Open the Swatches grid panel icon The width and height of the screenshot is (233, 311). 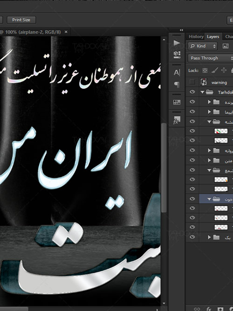pos(177,102)
